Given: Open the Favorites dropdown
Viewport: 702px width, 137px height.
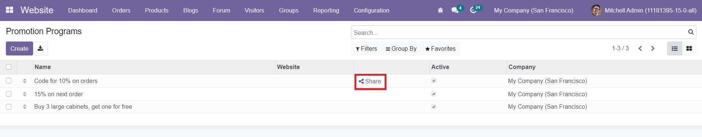Looking at the screenshot, I should 440,48.
